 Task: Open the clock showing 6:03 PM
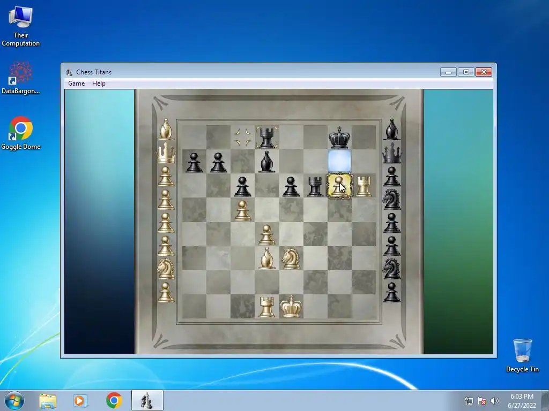(522, 401)
